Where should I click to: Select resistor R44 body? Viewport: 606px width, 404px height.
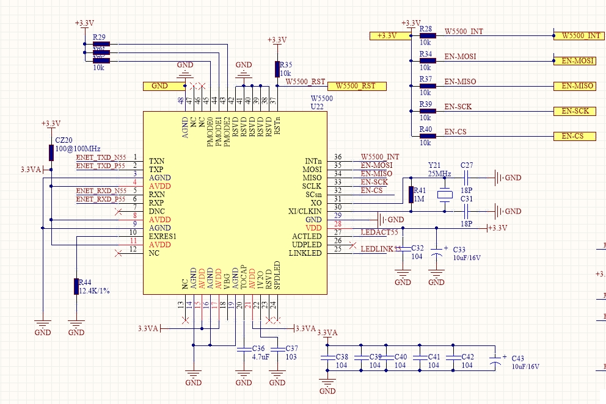(76, 287)
